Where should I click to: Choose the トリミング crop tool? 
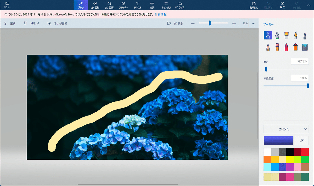pyautogui.click(x=31, y=23)
